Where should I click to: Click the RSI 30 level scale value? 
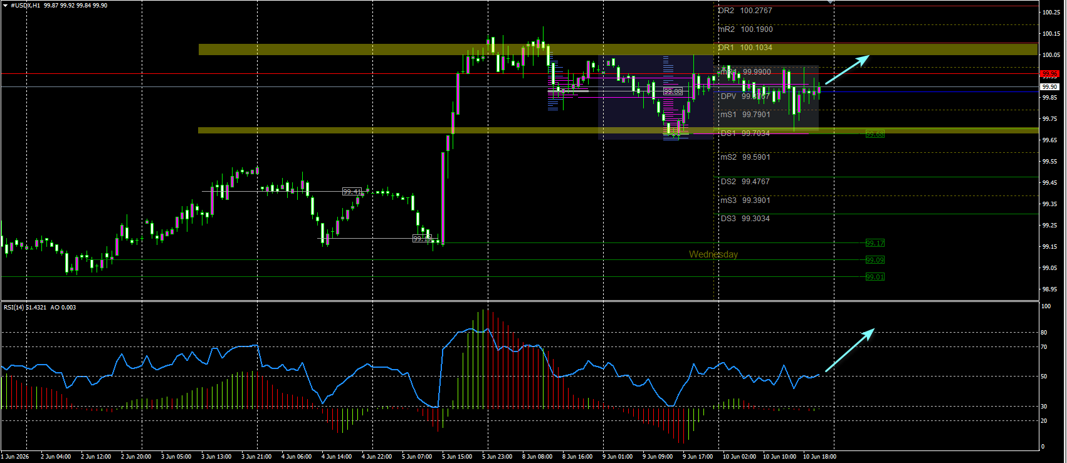tap(1044, 407)
